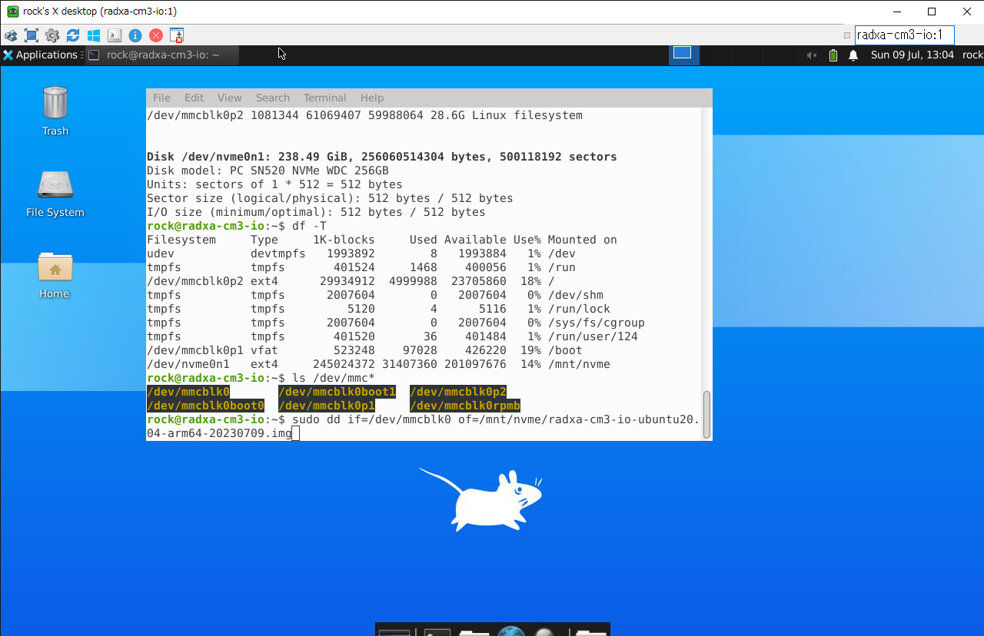Open the Trash icon on the remote desktop
This screenshot has height=636, width=984.
[55, 111]
